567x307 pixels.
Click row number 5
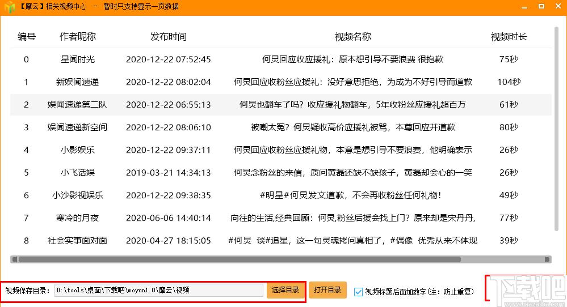[x=26, y=173]
